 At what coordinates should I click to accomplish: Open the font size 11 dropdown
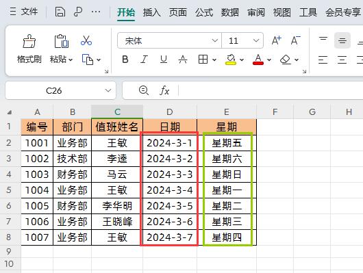click(x=256, y=41)
